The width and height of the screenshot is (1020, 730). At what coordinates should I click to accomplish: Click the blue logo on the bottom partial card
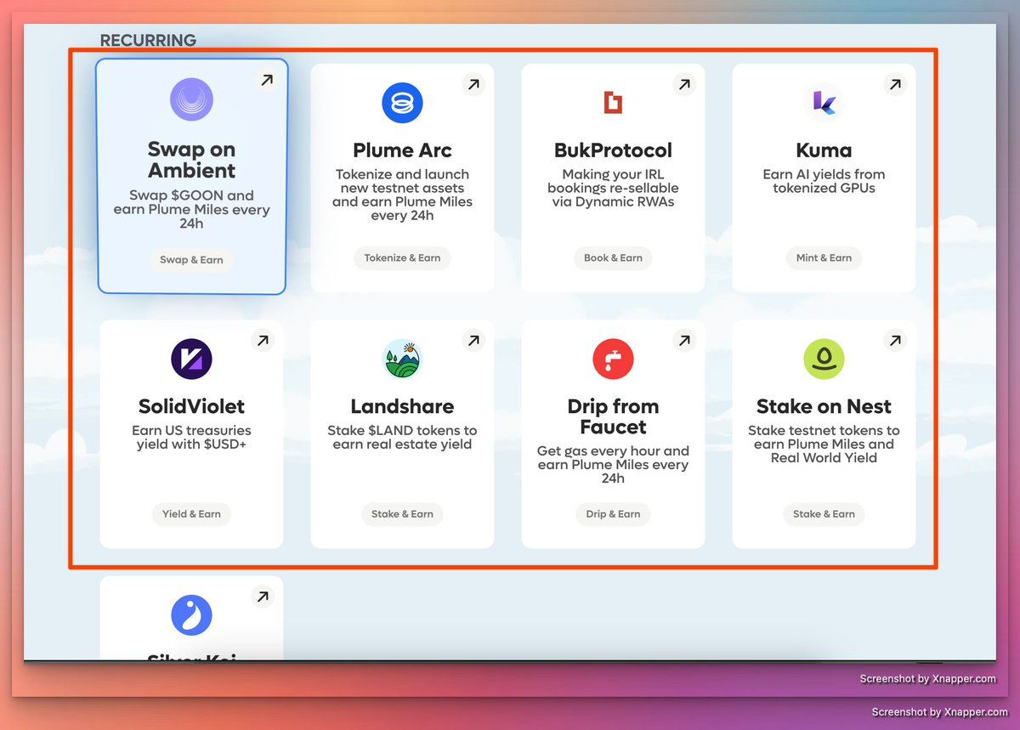click(191, 615)
